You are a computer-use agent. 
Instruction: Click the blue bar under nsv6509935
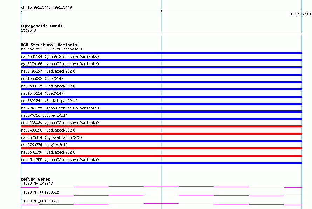click(161, 89)
